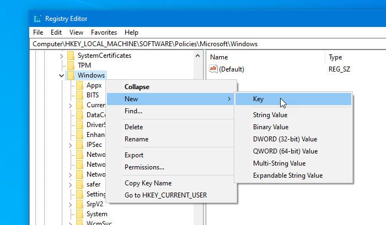Expand the SystemCertificates key
The width and height of the screenshot is (386, 225).
pos(62,56)
